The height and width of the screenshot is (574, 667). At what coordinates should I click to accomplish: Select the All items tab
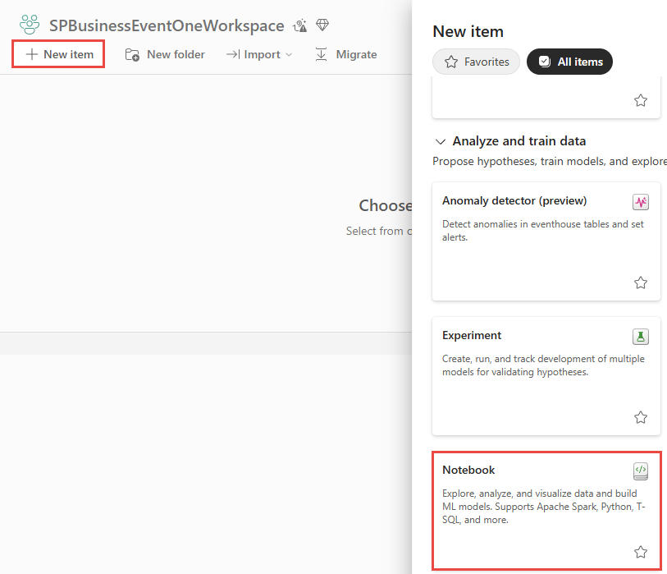click(x=569, y=62)
